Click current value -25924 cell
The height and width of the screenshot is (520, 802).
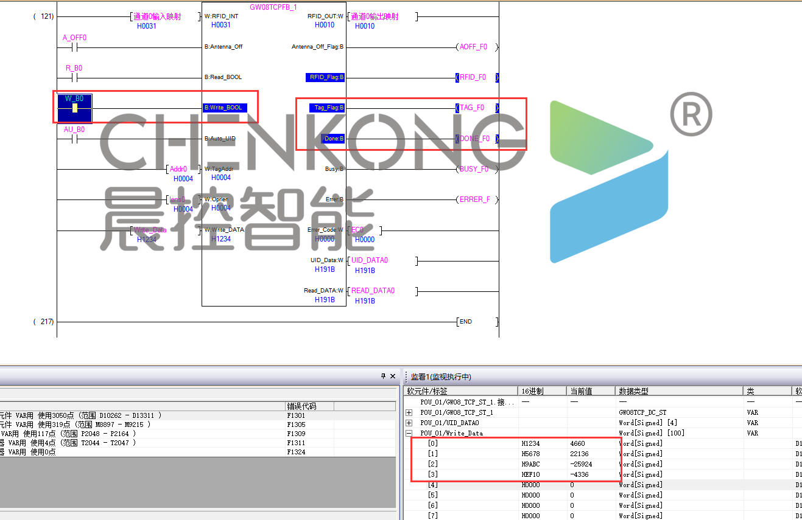point(591,464)
